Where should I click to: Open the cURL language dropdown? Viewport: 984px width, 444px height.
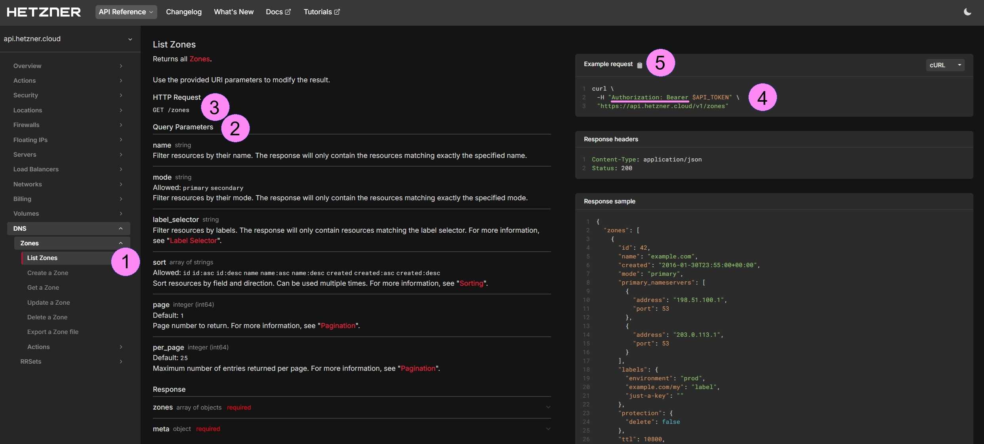coord(945,65)
